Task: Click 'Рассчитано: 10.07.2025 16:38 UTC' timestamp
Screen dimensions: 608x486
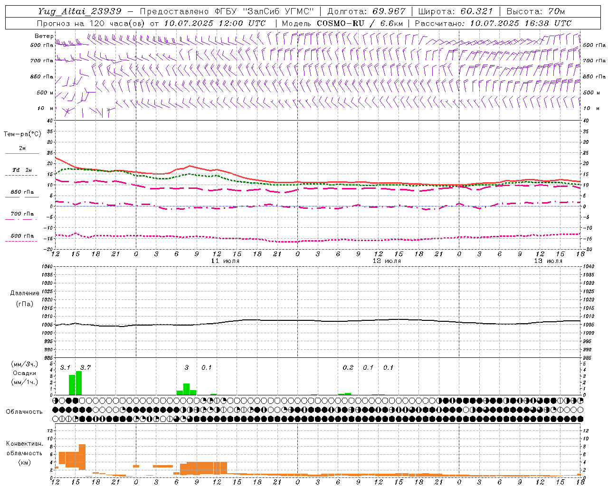Action: [x=493, y=23]
